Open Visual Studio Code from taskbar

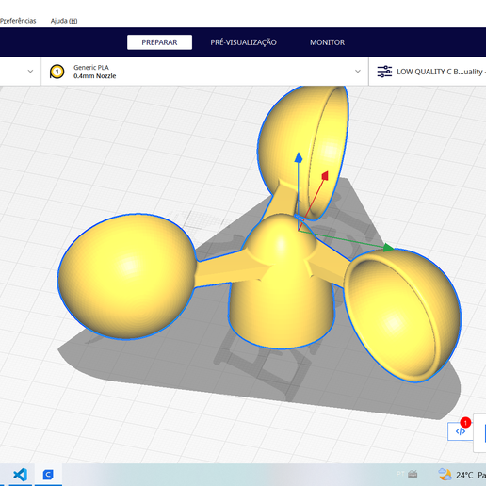(20, 475)
